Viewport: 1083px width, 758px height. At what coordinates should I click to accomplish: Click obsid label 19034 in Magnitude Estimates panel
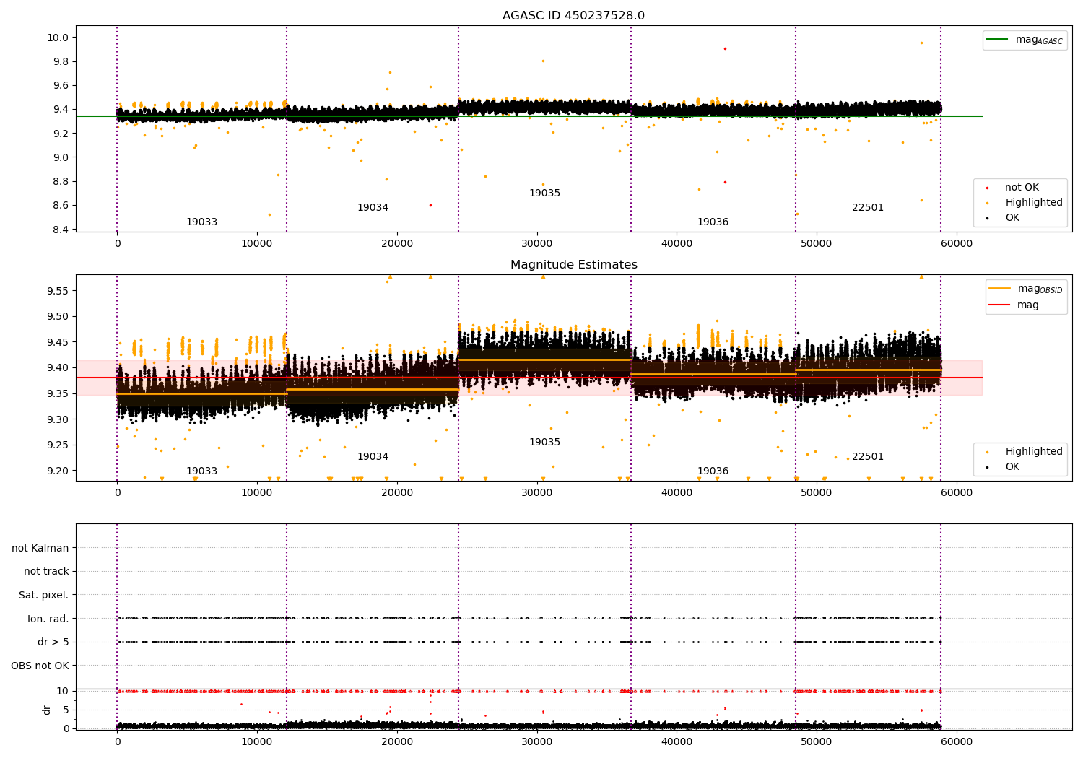coord(373,457)
